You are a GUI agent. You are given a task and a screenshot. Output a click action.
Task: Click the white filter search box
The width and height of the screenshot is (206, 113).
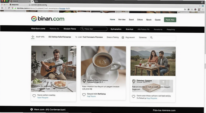tap(162, 38)
